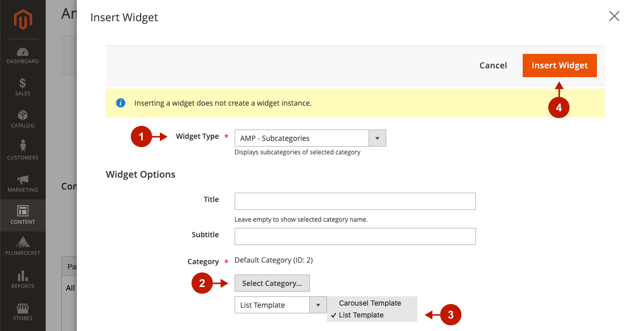
Task: Expand the template selection dropdown arrow
Action: [x=318, y=305]
